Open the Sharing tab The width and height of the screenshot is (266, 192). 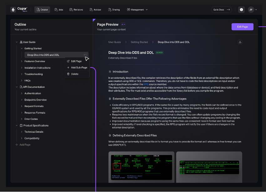click(114, 10)
